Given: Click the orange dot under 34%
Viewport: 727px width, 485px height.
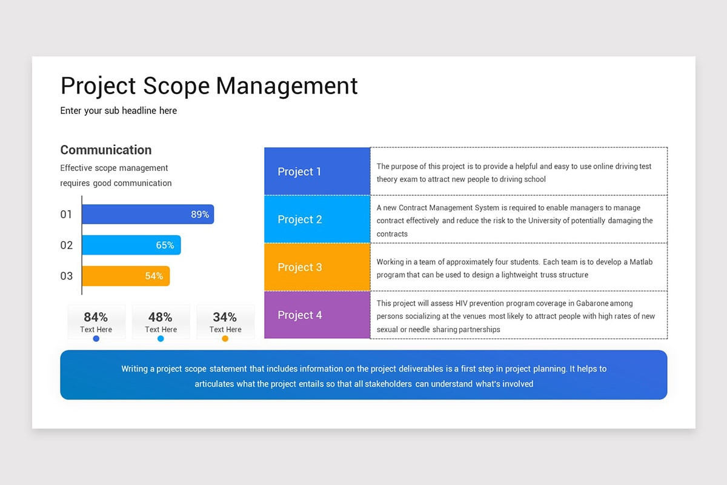Looking at the screenshot, I should tap(225, 339).
